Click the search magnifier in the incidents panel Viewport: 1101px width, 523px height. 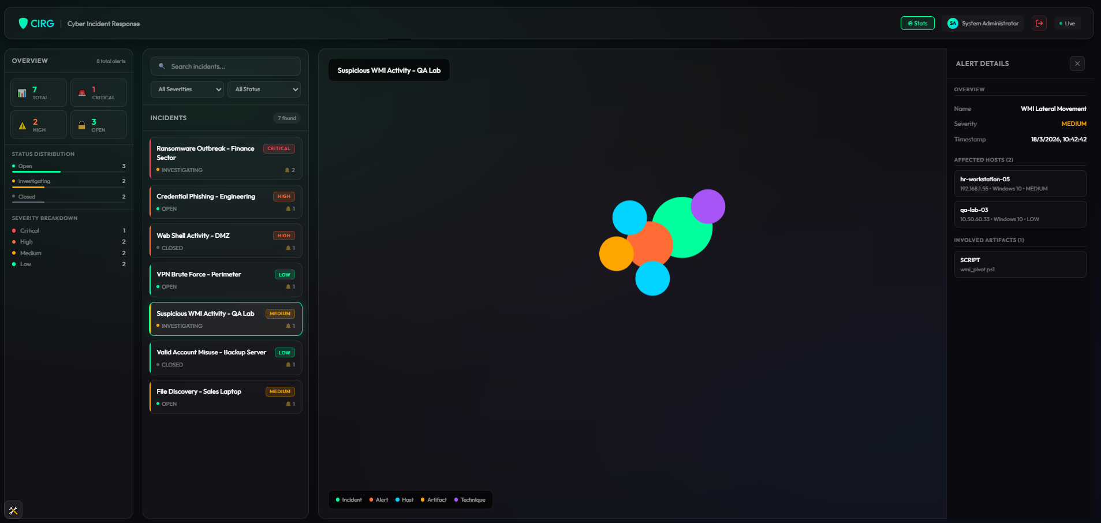coord(162,66)
